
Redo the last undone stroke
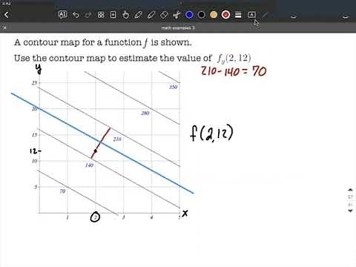(x=88, y=15)
